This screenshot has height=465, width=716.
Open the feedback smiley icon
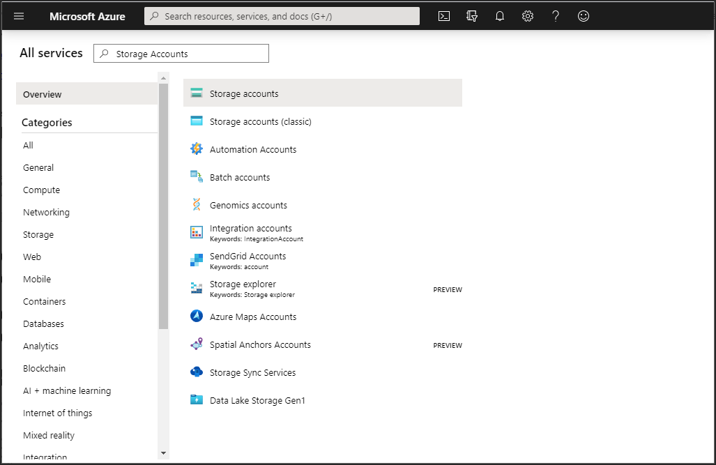click(583, 17)
